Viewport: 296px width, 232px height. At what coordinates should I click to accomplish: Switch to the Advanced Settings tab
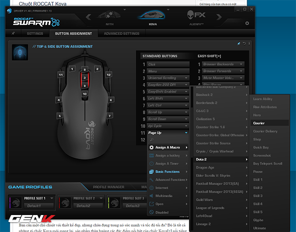[121, 34]
